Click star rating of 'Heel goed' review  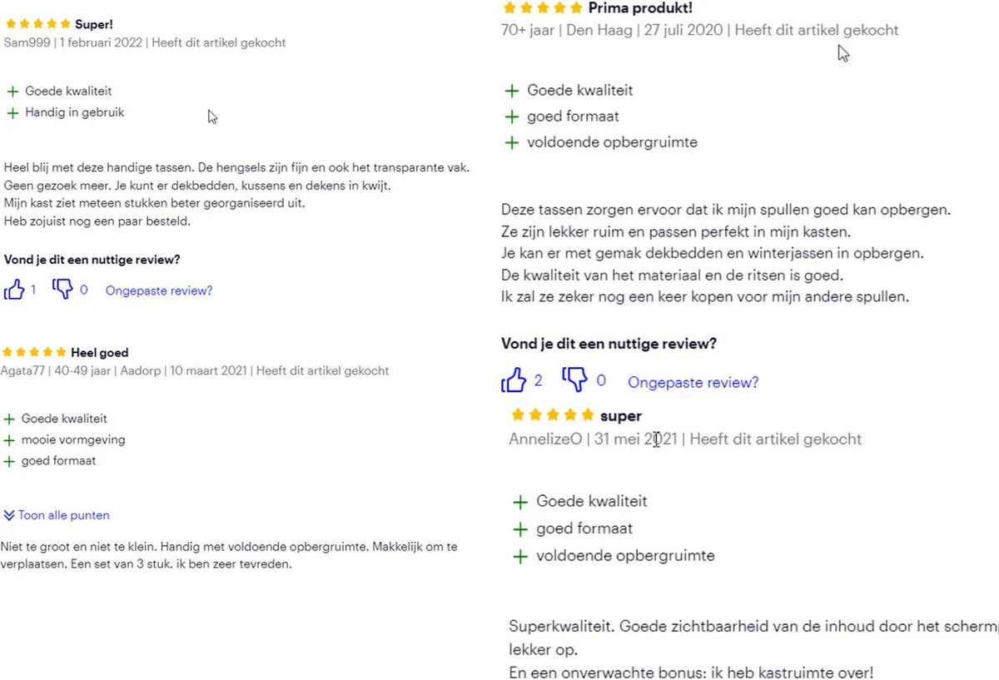point(34,352)
